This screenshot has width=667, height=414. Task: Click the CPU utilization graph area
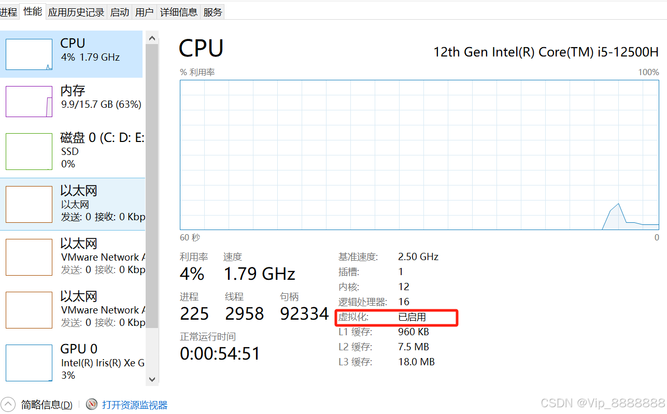(x=419, y=154)
